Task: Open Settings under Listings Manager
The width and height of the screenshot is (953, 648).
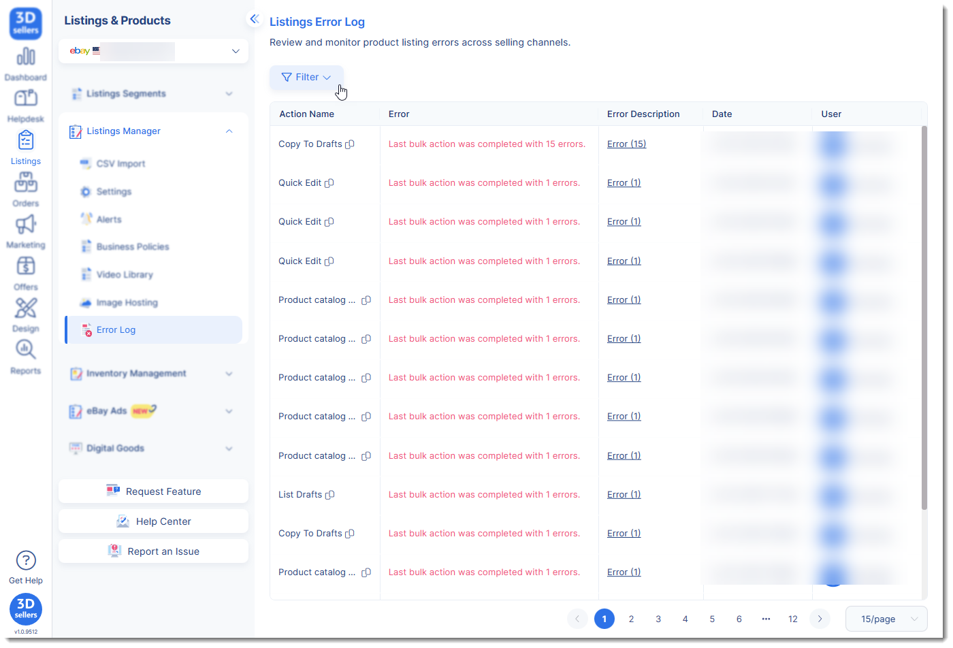Action: tap(154, 191)
